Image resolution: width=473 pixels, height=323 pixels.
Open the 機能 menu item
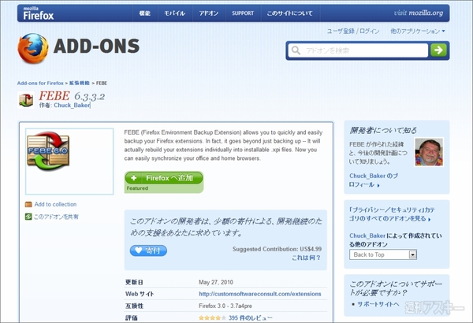pyautogui.click(x=145, y=13)
